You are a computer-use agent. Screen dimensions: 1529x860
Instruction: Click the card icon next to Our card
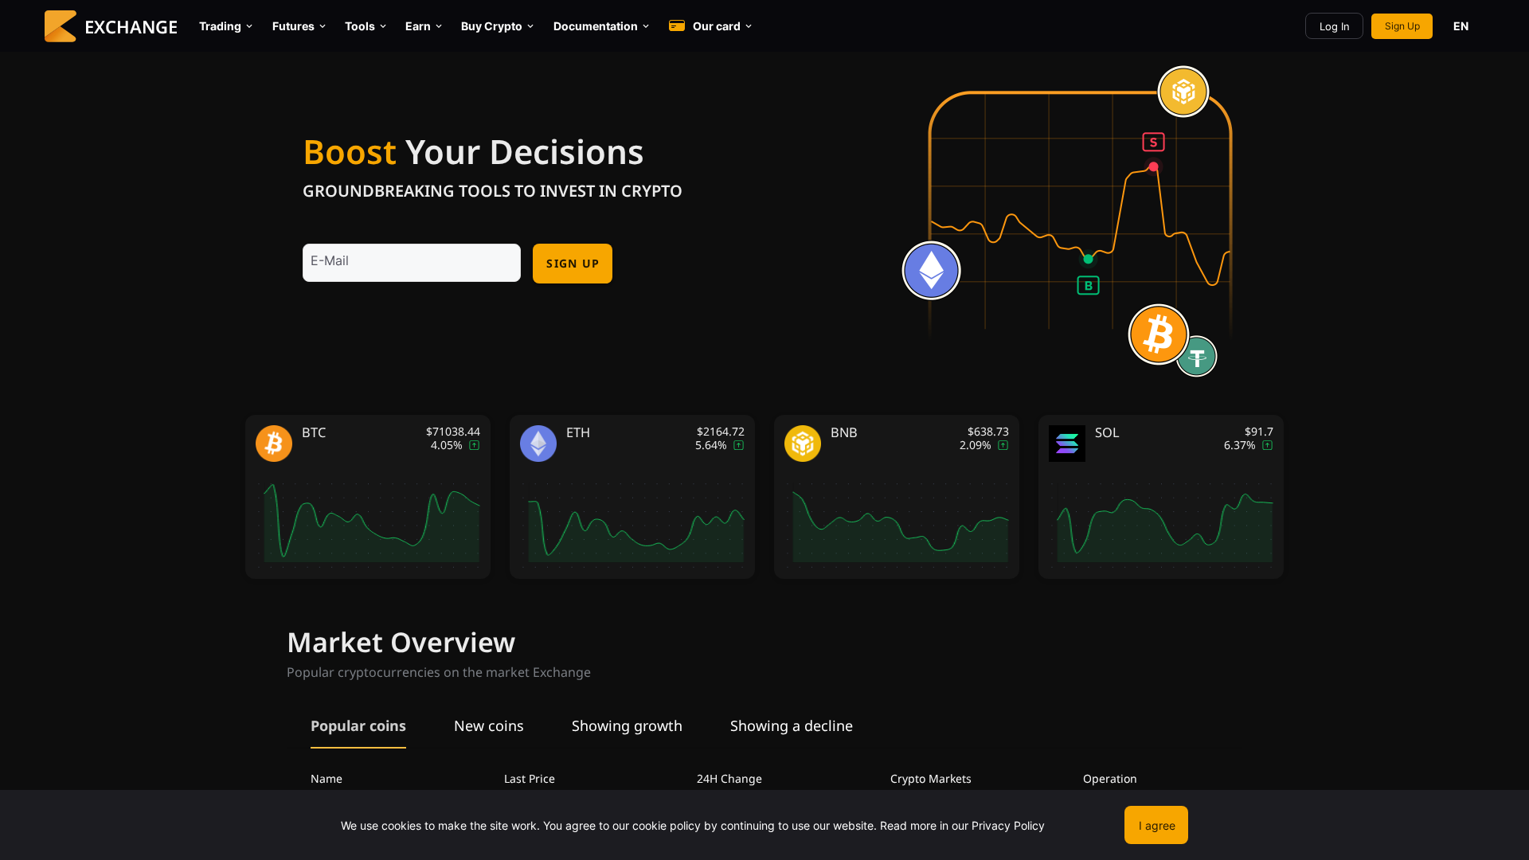pos(676,25)
